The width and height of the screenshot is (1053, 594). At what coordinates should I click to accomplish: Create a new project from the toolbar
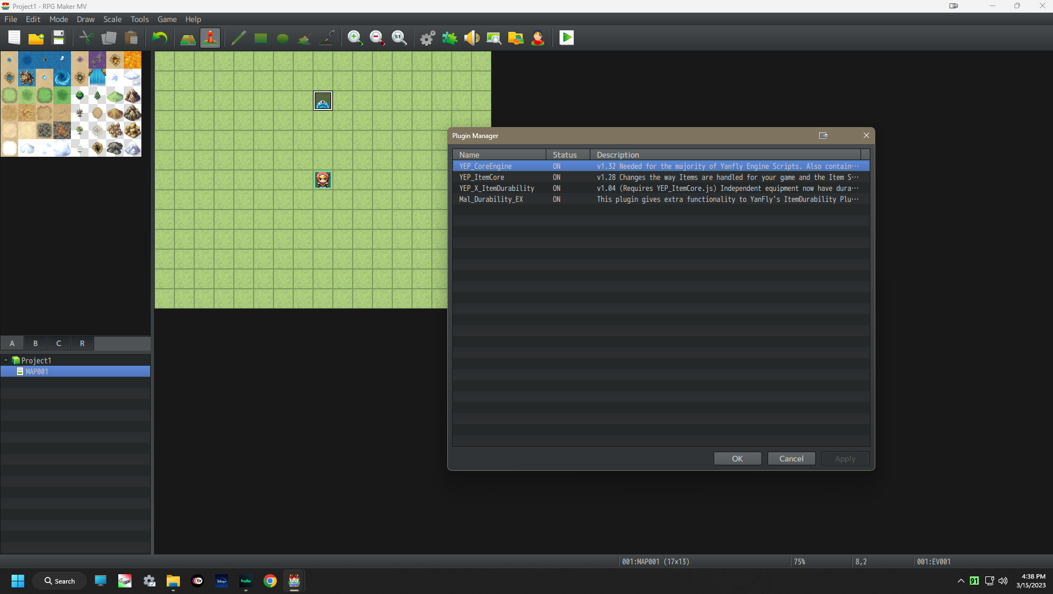tap(14, 38)
